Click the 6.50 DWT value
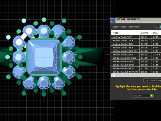The width and height of the screenshot is (161, 121). pos(156,37)
